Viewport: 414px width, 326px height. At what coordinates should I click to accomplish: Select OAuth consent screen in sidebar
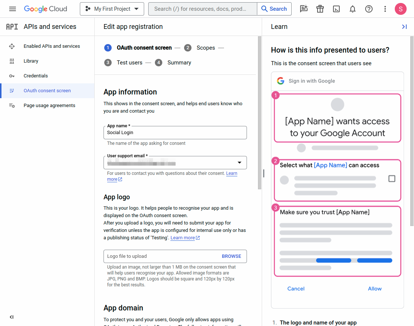[x=47, y=91]
